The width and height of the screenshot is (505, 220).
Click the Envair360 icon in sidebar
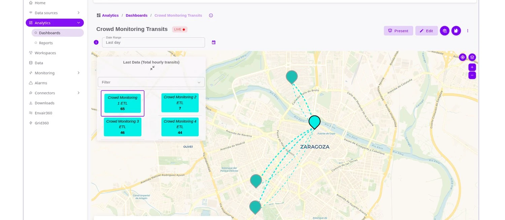coord(31,113)
